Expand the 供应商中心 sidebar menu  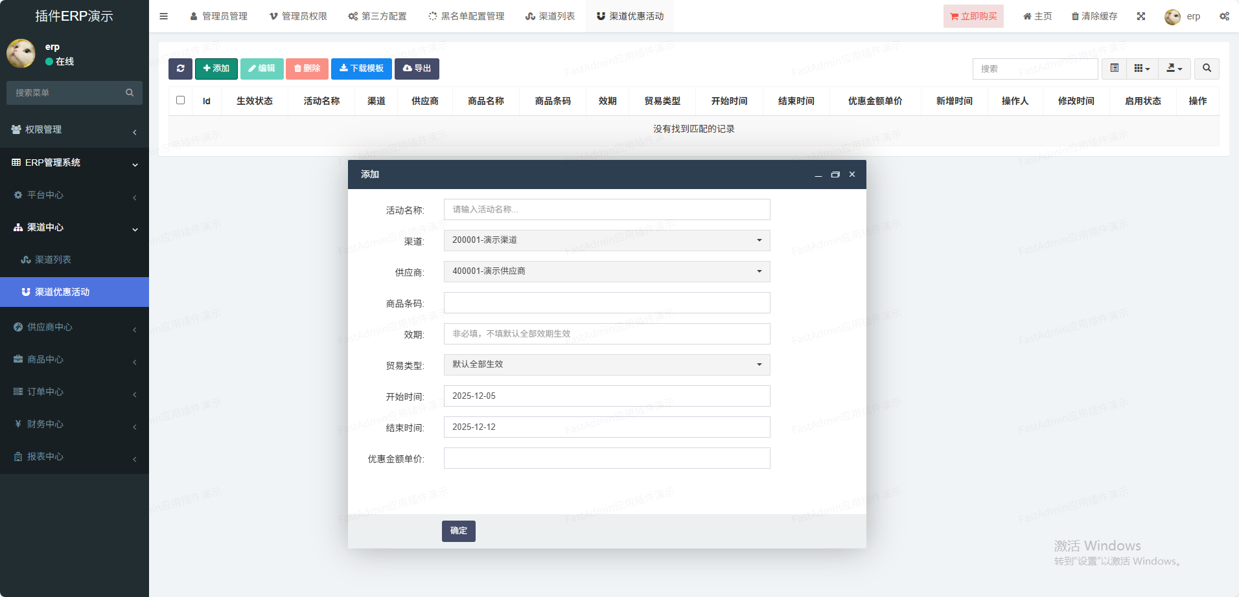75,327
